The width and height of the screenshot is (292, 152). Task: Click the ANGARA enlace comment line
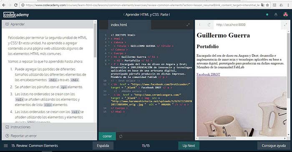point(130,91)
